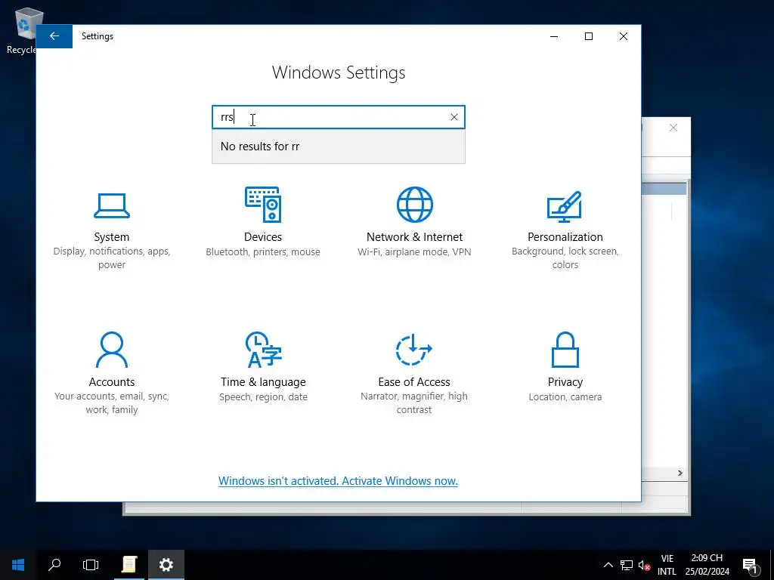The height and width of the screenshot is (580, 774).
Task: Open the Windows Start menu
Action: click(18, 565)
